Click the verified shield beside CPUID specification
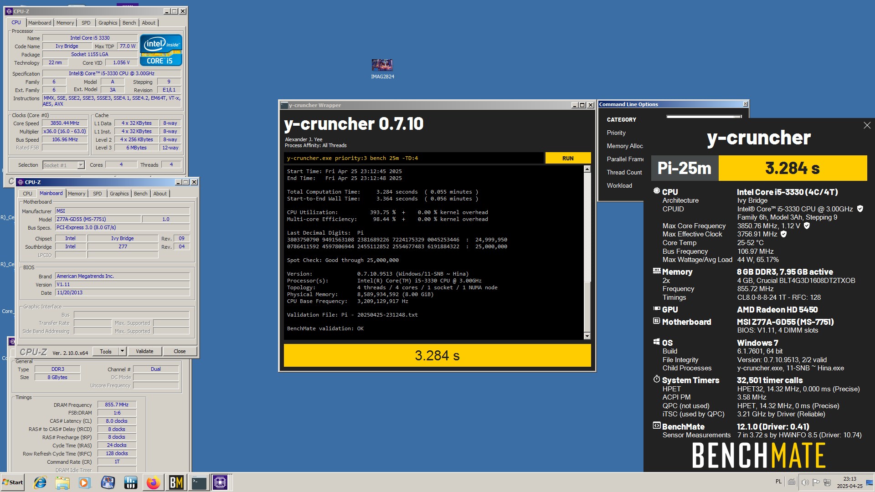 click(x=860, y=209)
